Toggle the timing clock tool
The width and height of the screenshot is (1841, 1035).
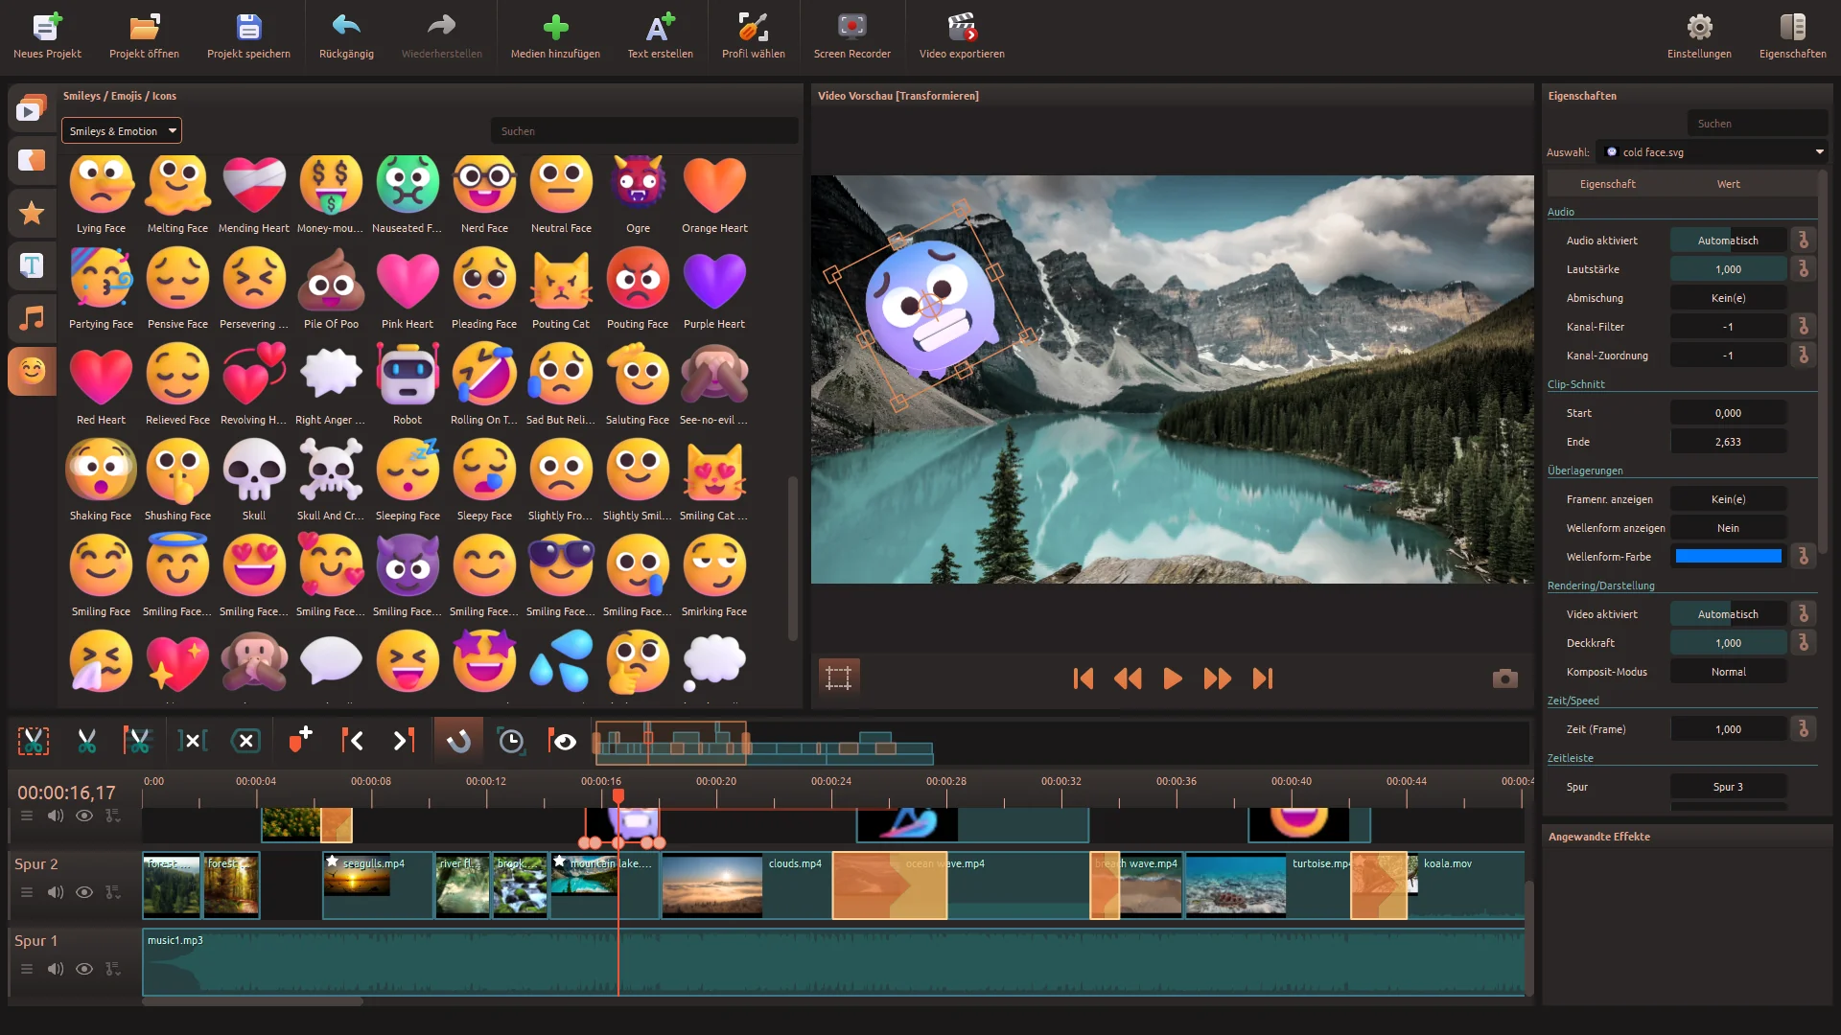pos(511,740)
